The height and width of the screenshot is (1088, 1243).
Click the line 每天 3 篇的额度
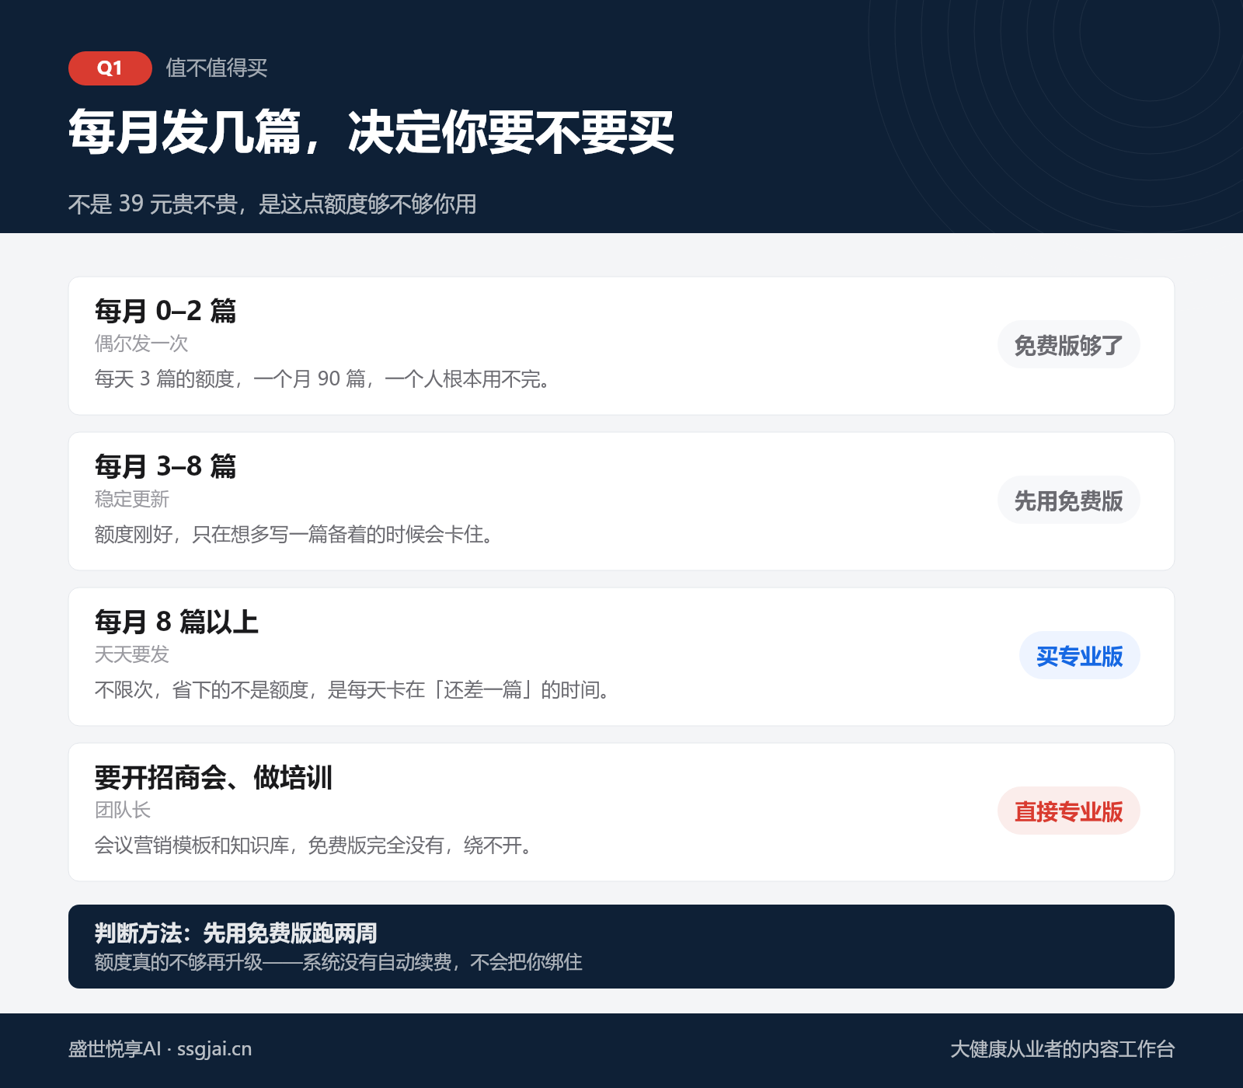tap(323, 379)
